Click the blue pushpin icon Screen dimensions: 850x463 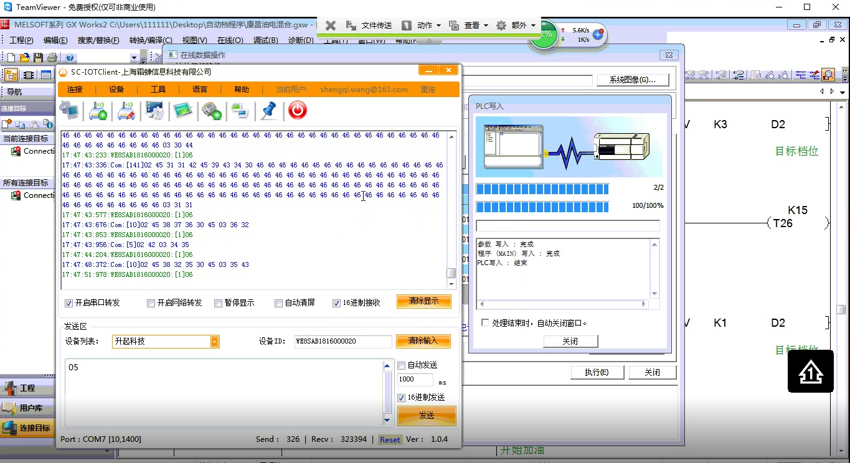268,111
